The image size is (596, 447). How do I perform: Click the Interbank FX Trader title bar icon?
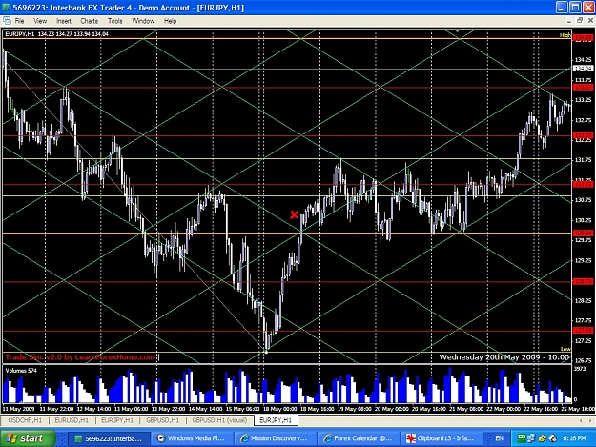pyautogui.click(x=6, y=8)
